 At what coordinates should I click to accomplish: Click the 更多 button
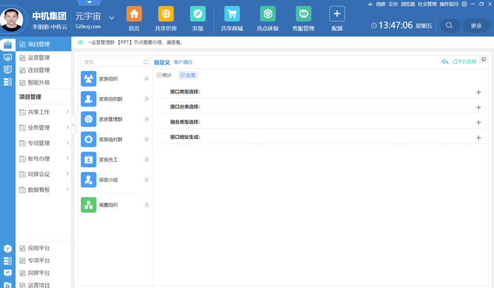pyautogui.click(x=476, y=25)
